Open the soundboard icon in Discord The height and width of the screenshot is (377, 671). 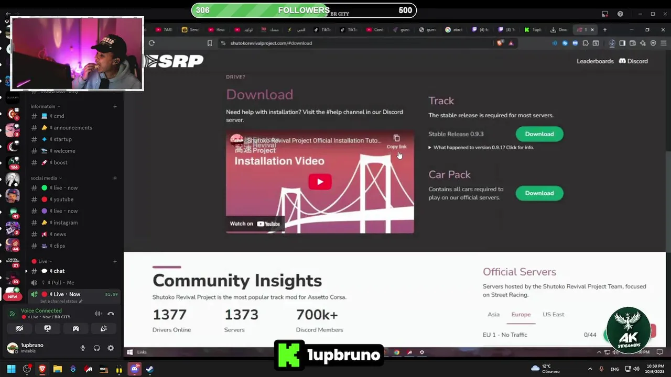104,328
